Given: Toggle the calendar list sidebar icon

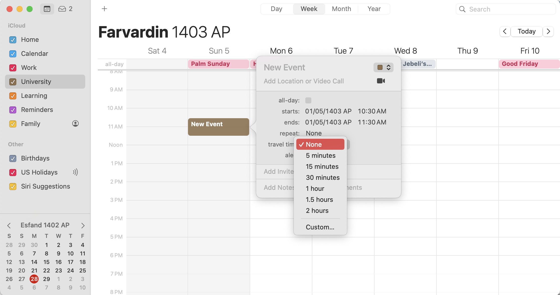Looking at the screenshot, I should click(47, 9).
